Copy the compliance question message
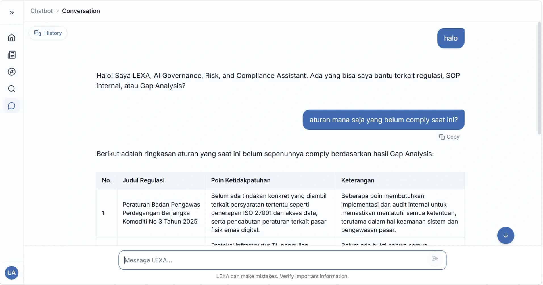Viewport: 543px width, 285px height. 449,137
